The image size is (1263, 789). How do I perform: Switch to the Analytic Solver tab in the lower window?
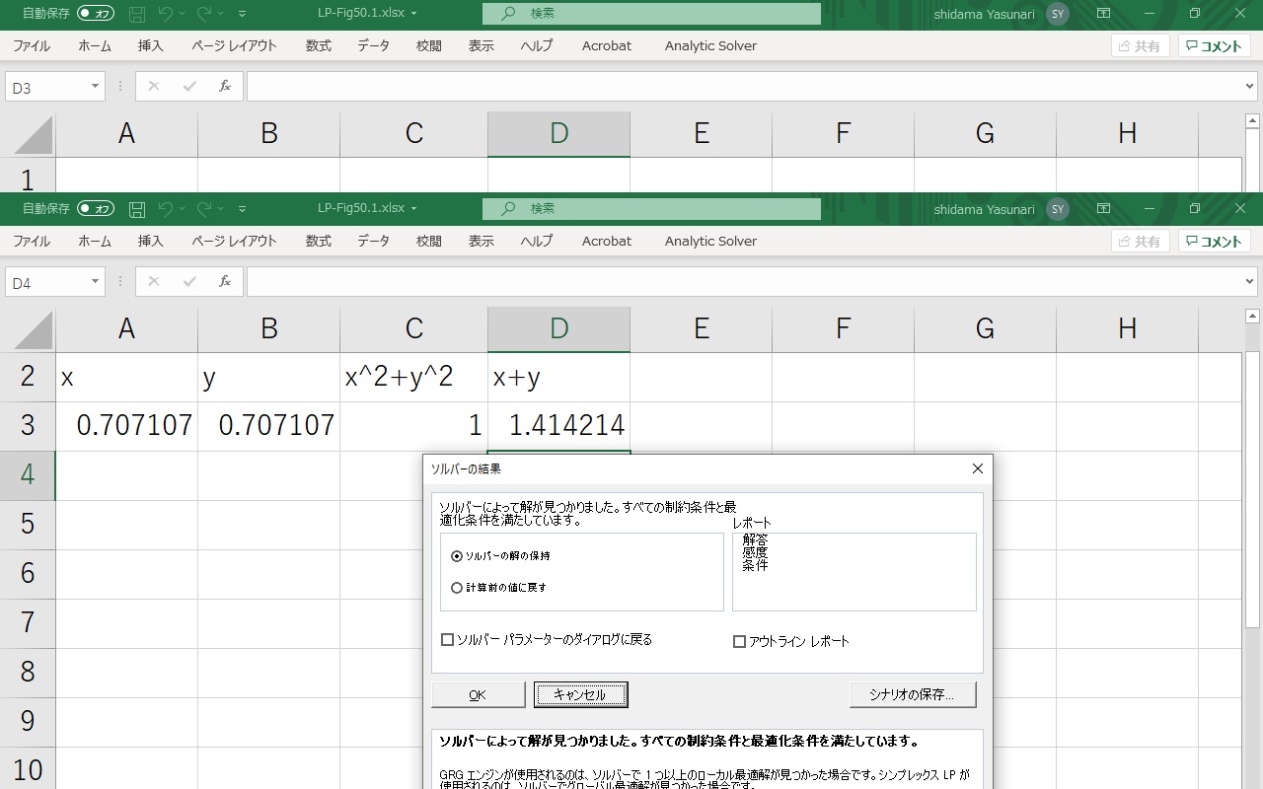(x=710, y=241)
